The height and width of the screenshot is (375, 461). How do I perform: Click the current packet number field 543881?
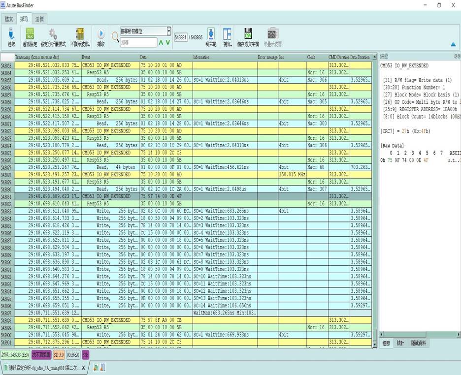coord(181,37)
